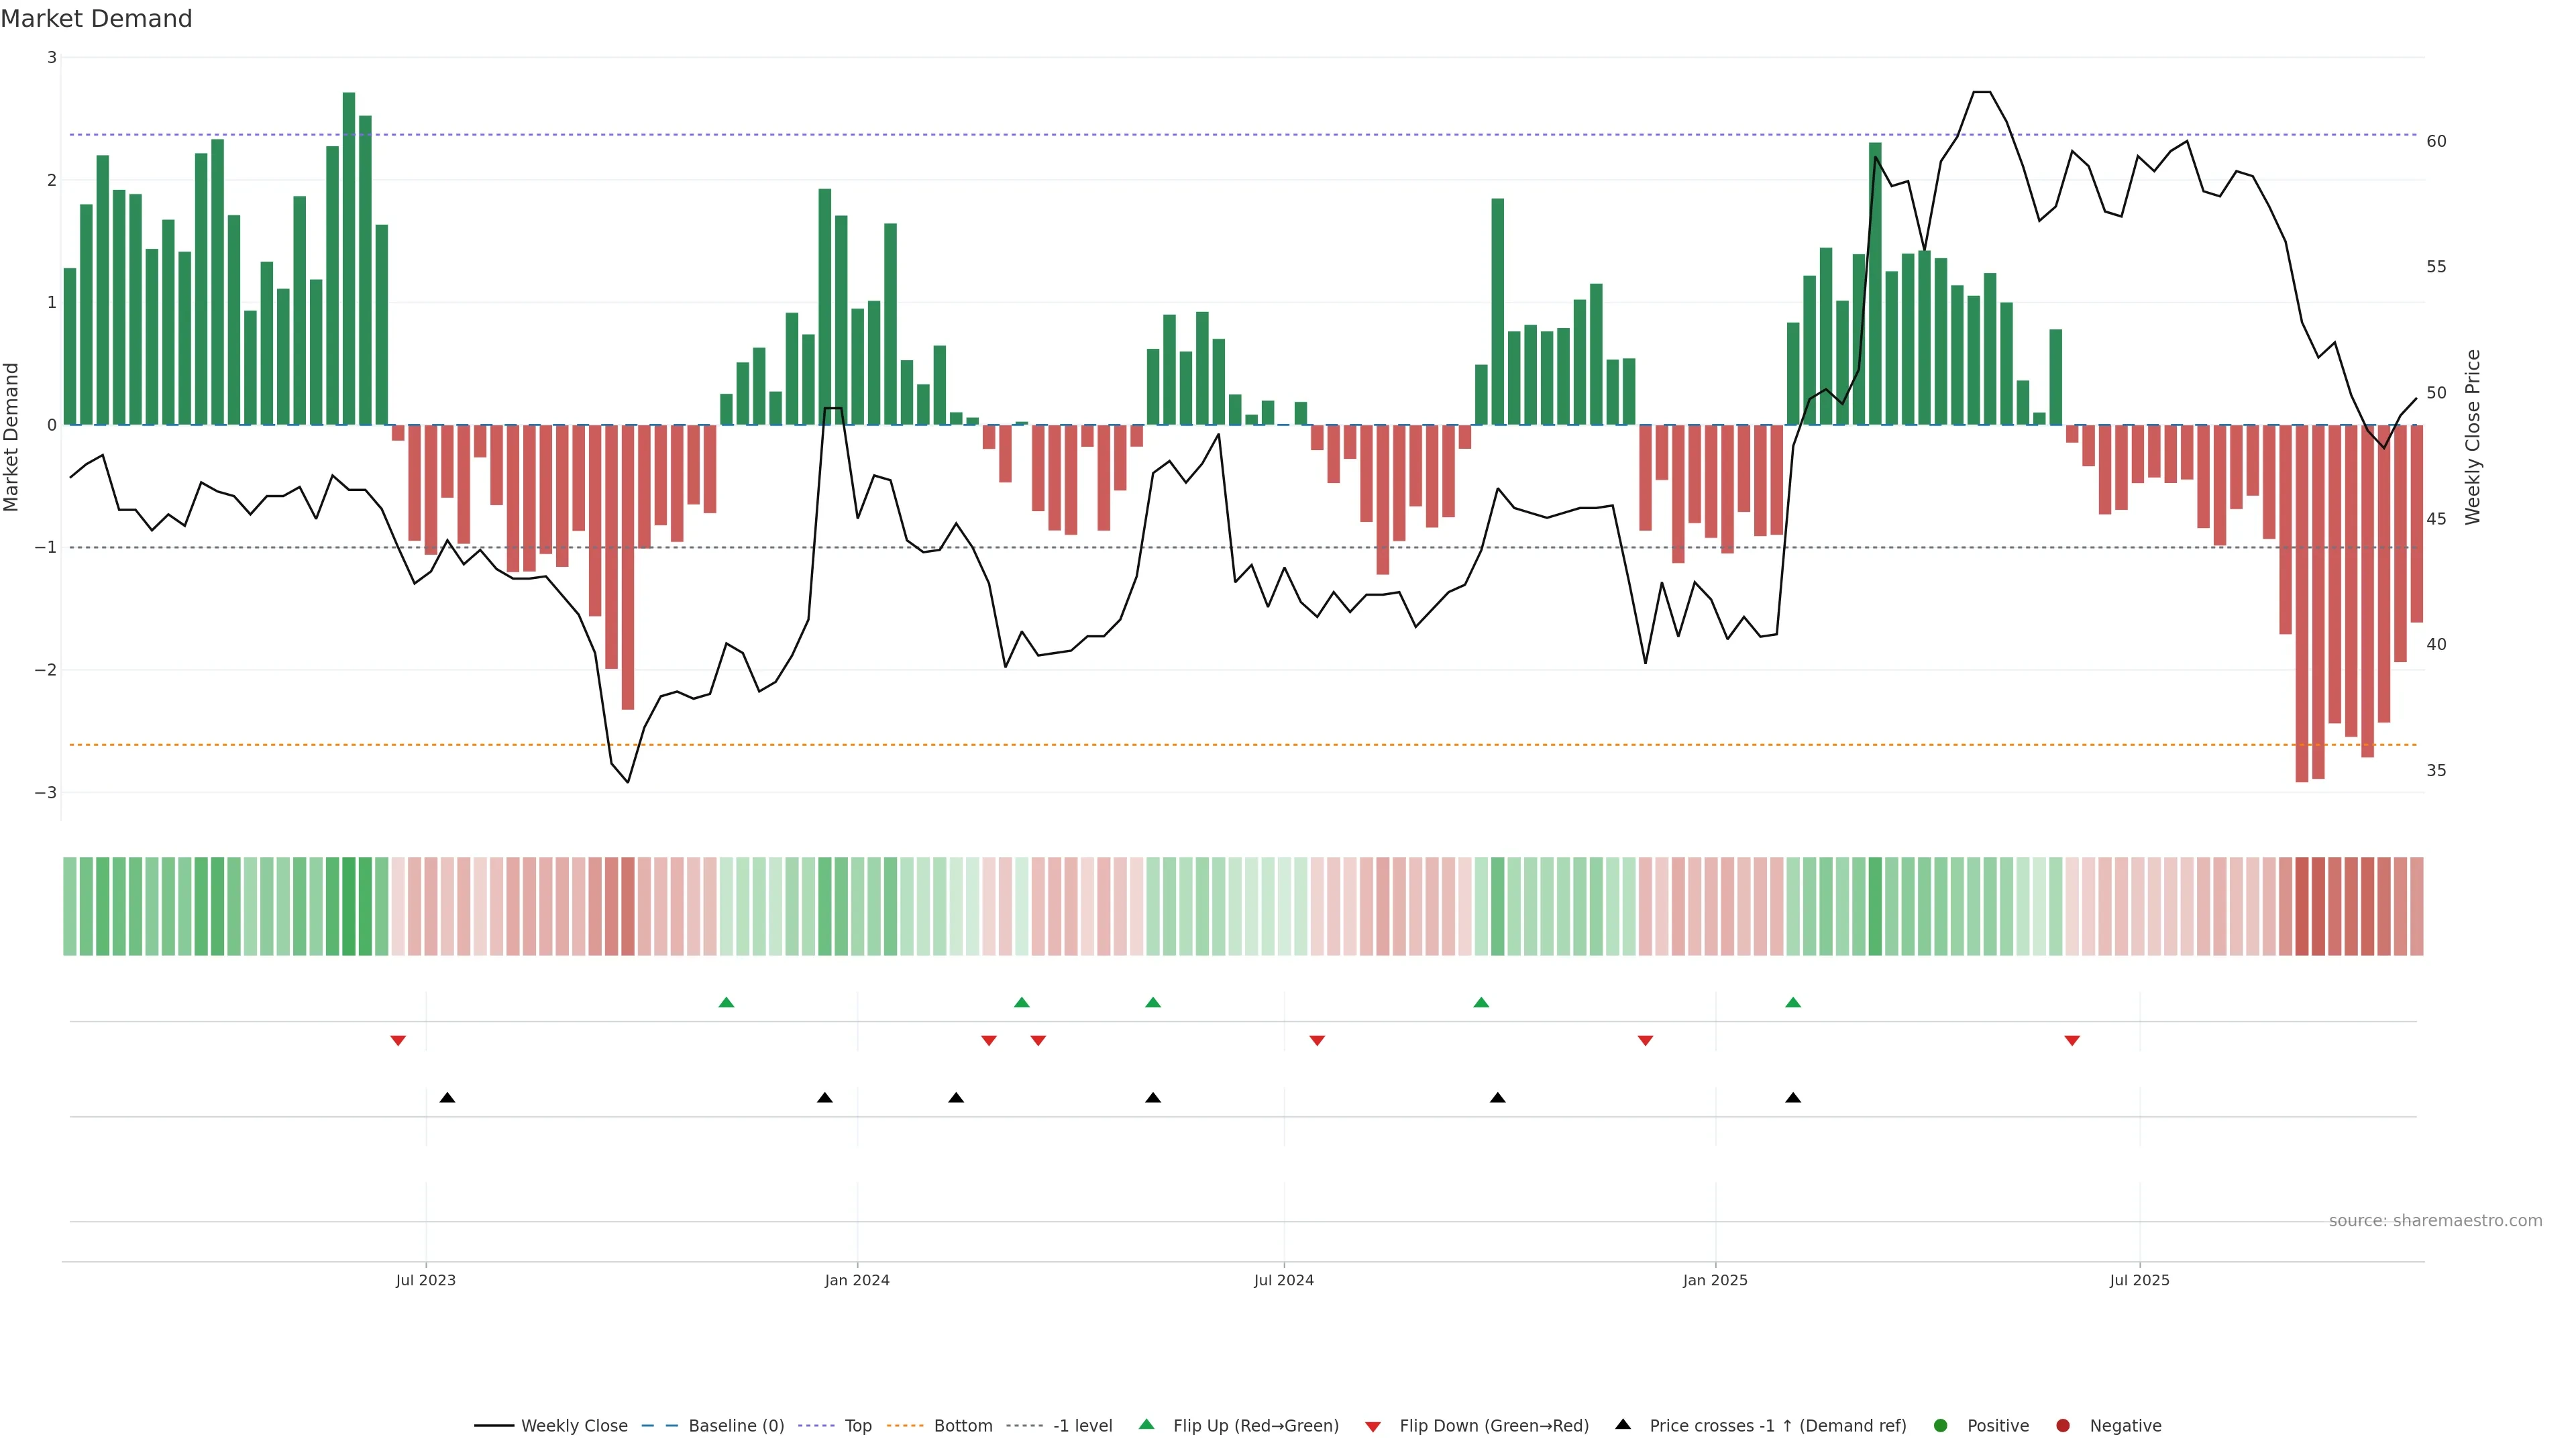The width and height of the screenshot is (2576, 1449).
Task: Click the source: sharemaestro.com text
Action: pyautogui.click(x=2435, y=1221)
